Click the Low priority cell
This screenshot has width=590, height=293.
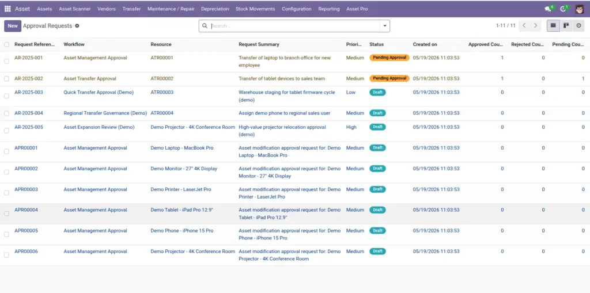click(x=351, y=92)
